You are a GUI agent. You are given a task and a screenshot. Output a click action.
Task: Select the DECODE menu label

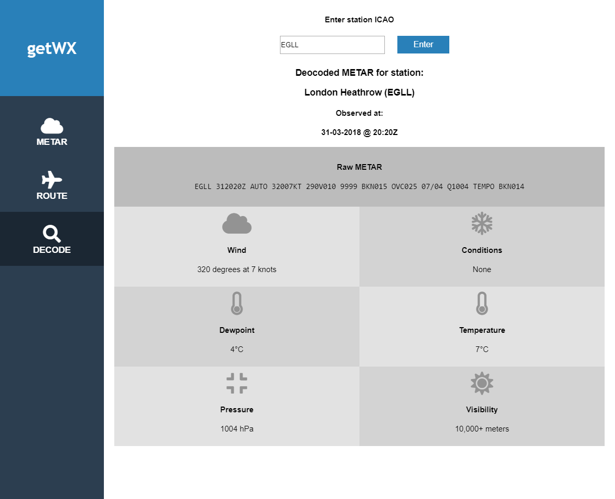coord(52,250)
